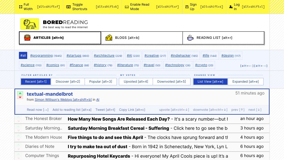Show Upvoted articles
Viewport: 284px width, 160px height.
tap(136, 82)
